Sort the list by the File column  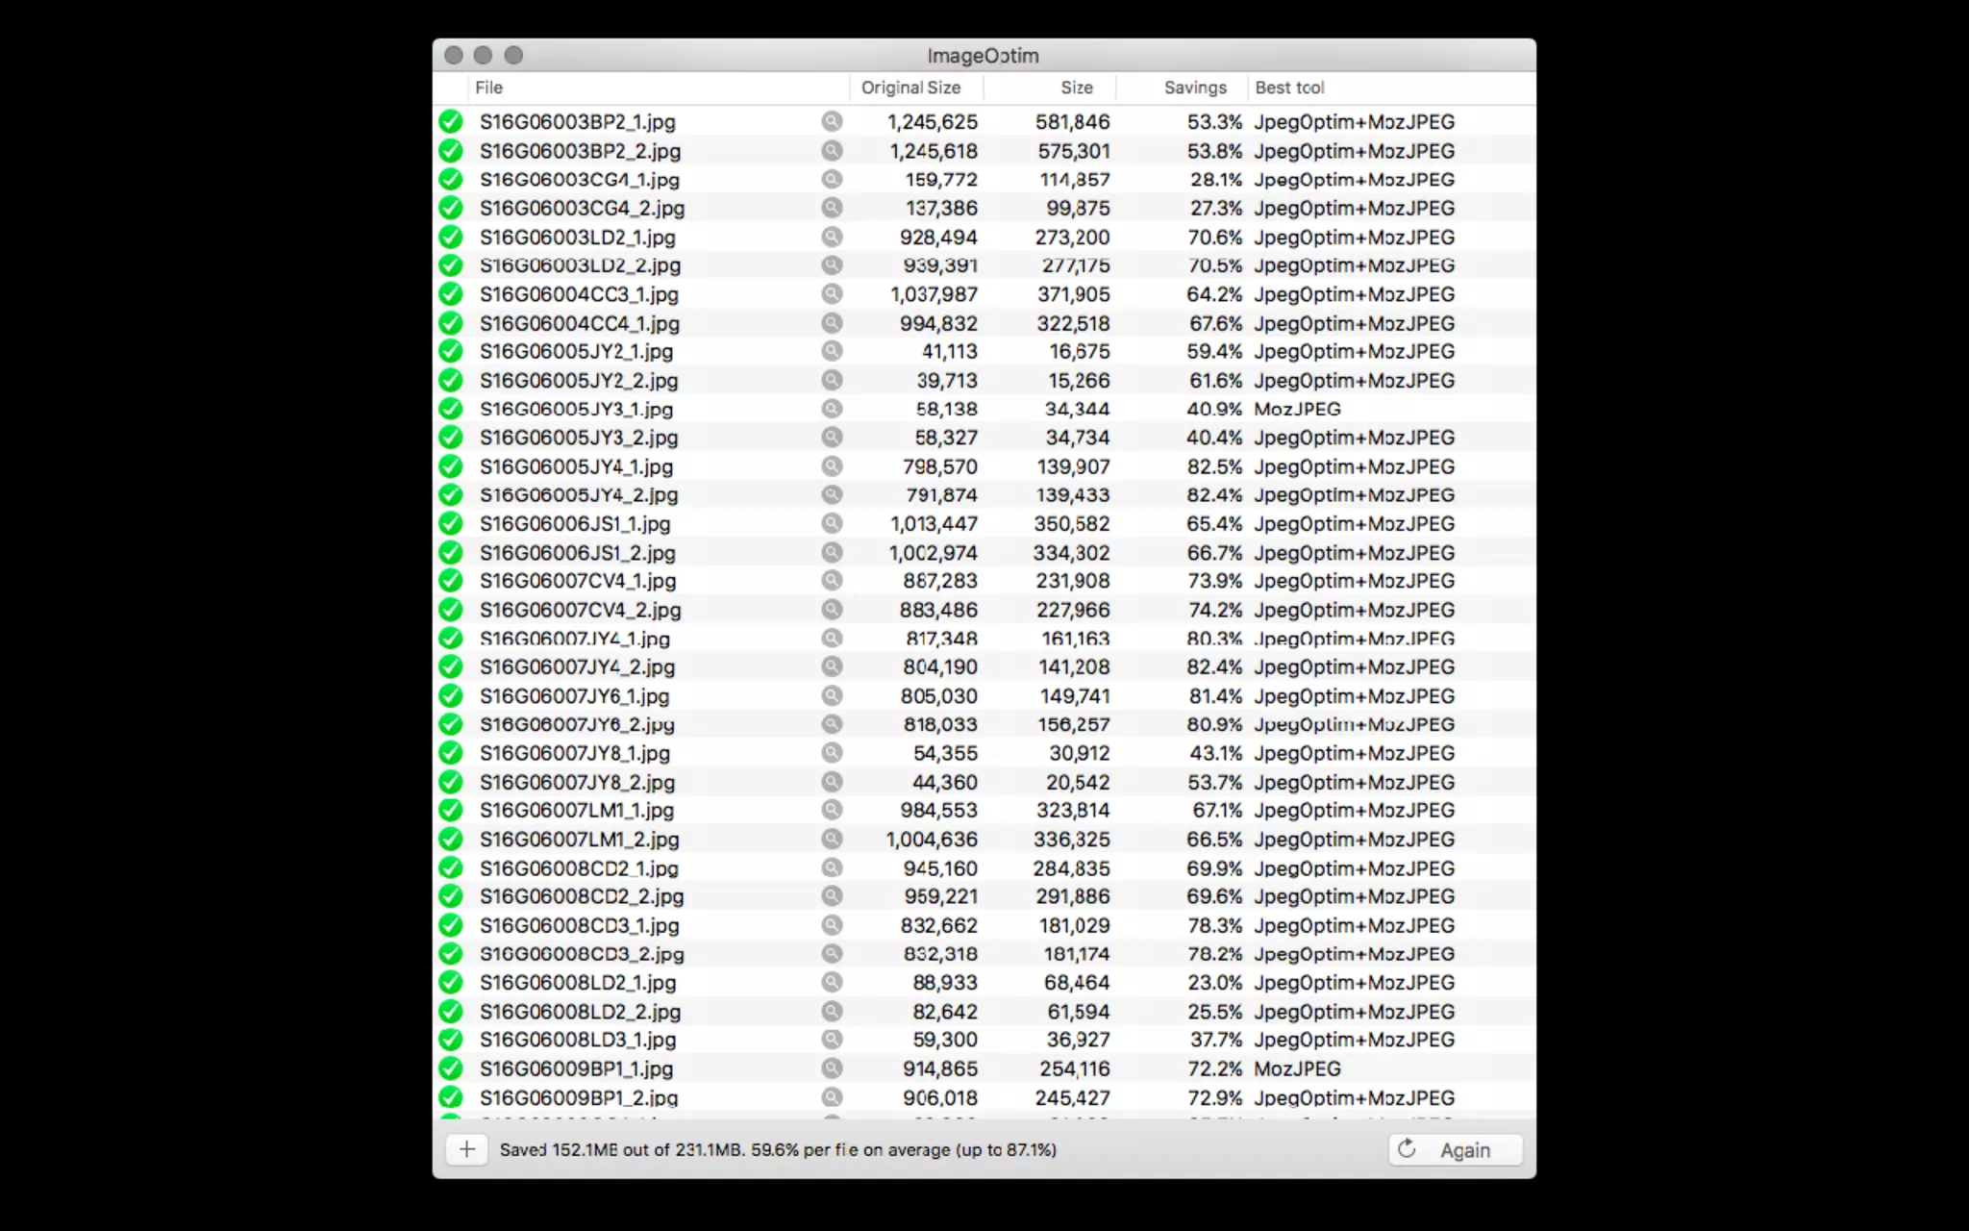(x=488, y=88)
